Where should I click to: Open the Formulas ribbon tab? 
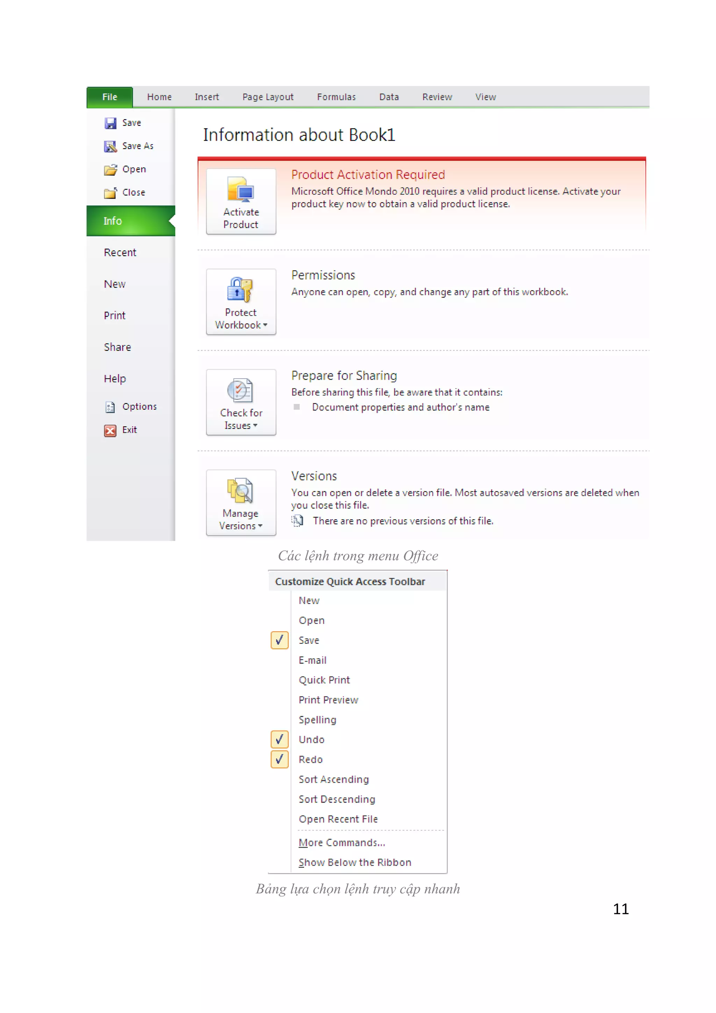(336, 97)
